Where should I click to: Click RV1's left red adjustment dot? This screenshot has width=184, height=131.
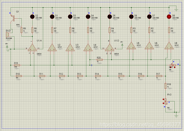pos(171,67)
